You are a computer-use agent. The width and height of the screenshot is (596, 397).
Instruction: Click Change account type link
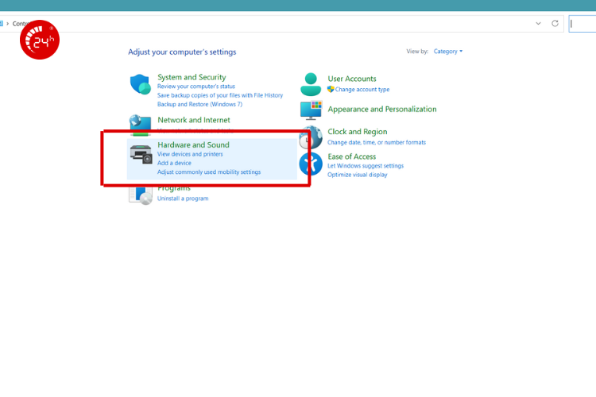click(x=362, y=90)
